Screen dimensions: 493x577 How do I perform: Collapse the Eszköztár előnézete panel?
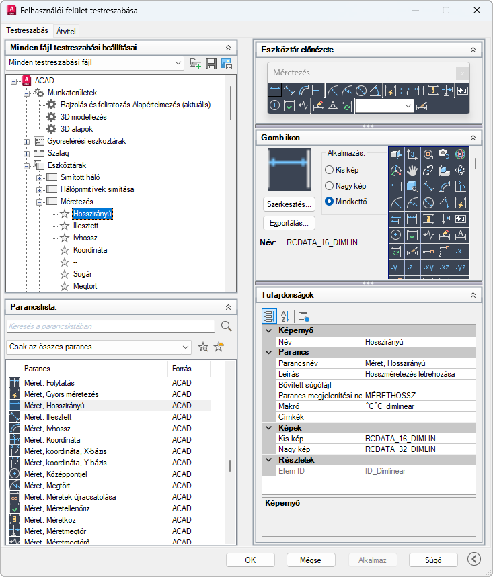click(473, 50)
